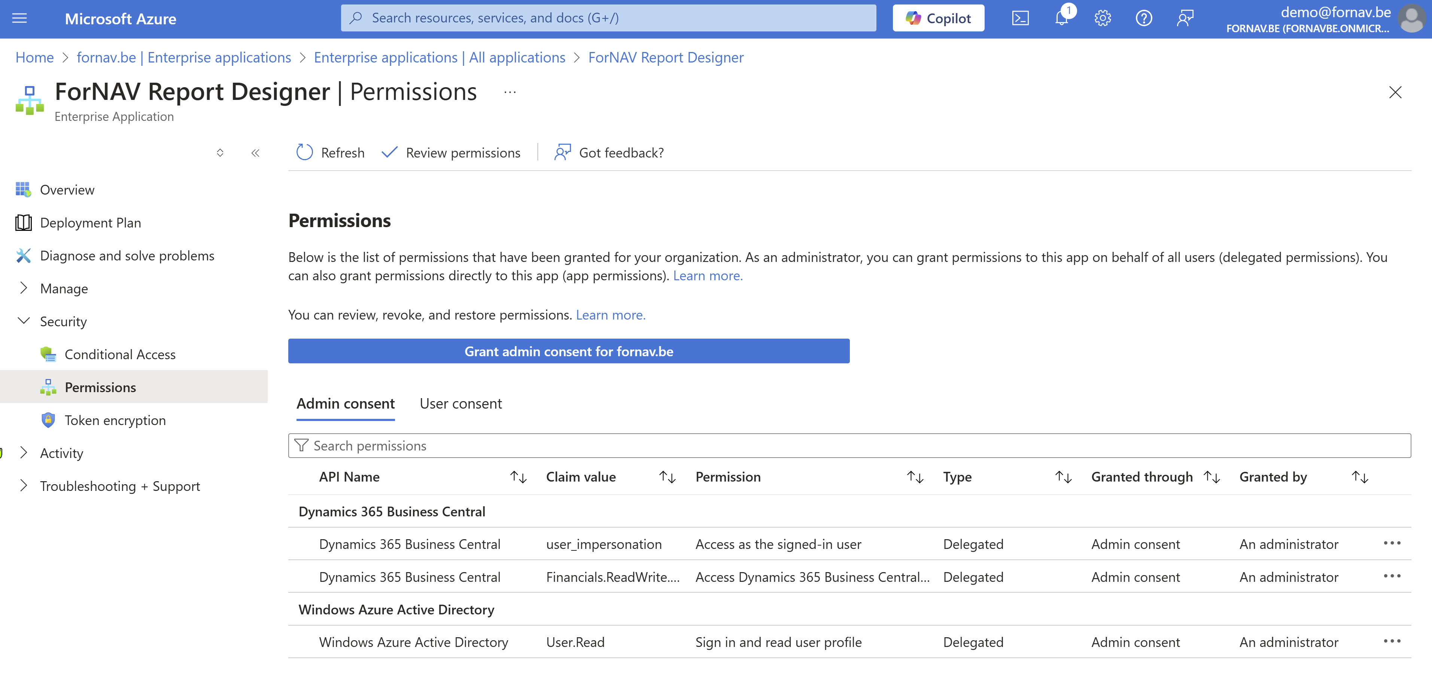Screen dimensions: 1432x678
Task: Expand Troubleshooting + Support section
Action: 120,486
